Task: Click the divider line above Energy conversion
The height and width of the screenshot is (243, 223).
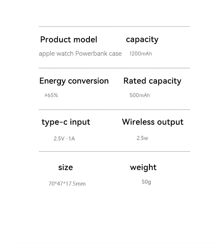Action: [x=114, y=68]
